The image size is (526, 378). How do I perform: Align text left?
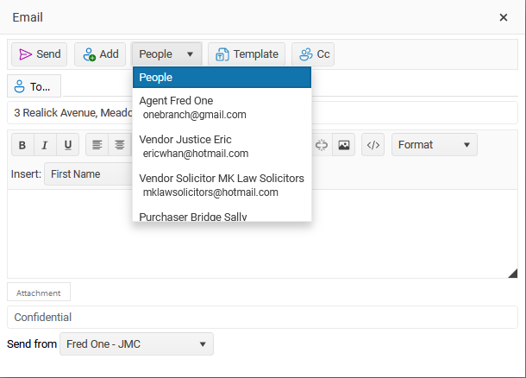(97, 145)
